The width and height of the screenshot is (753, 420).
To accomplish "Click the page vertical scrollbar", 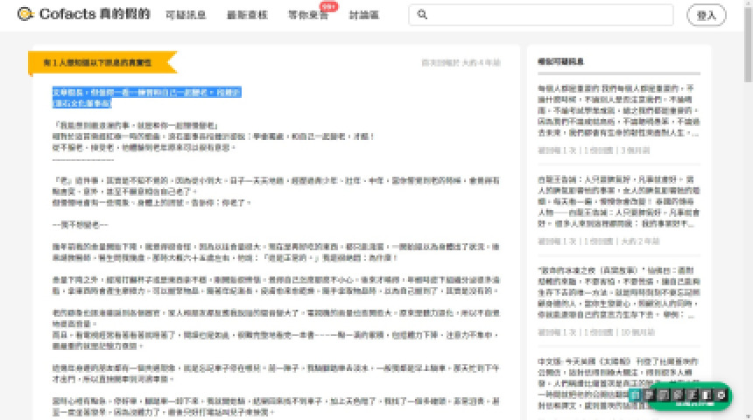I will (x=749, y=210).
